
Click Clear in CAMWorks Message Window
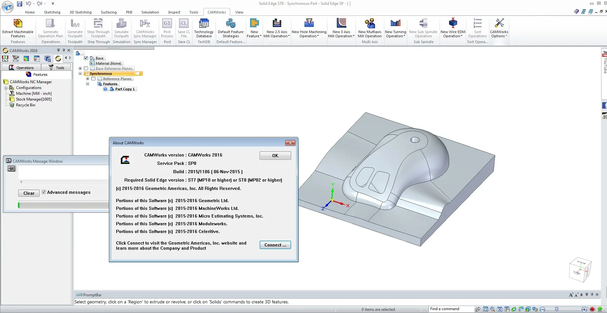click(x=29, y=193)
